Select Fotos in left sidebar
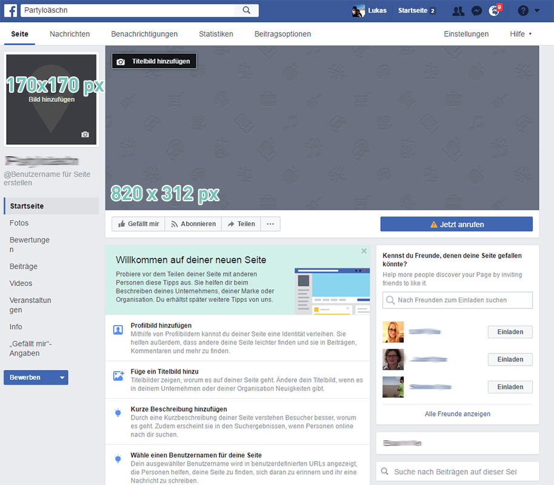This screenshot has height=485, width=554. [x=19, y=223]
